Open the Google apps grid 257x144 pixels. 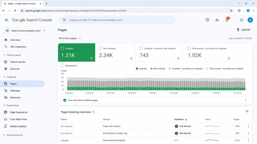point(242,20)
